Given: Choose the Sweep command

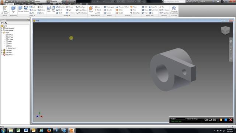Looking at the screenshot, I should [33, 10].
